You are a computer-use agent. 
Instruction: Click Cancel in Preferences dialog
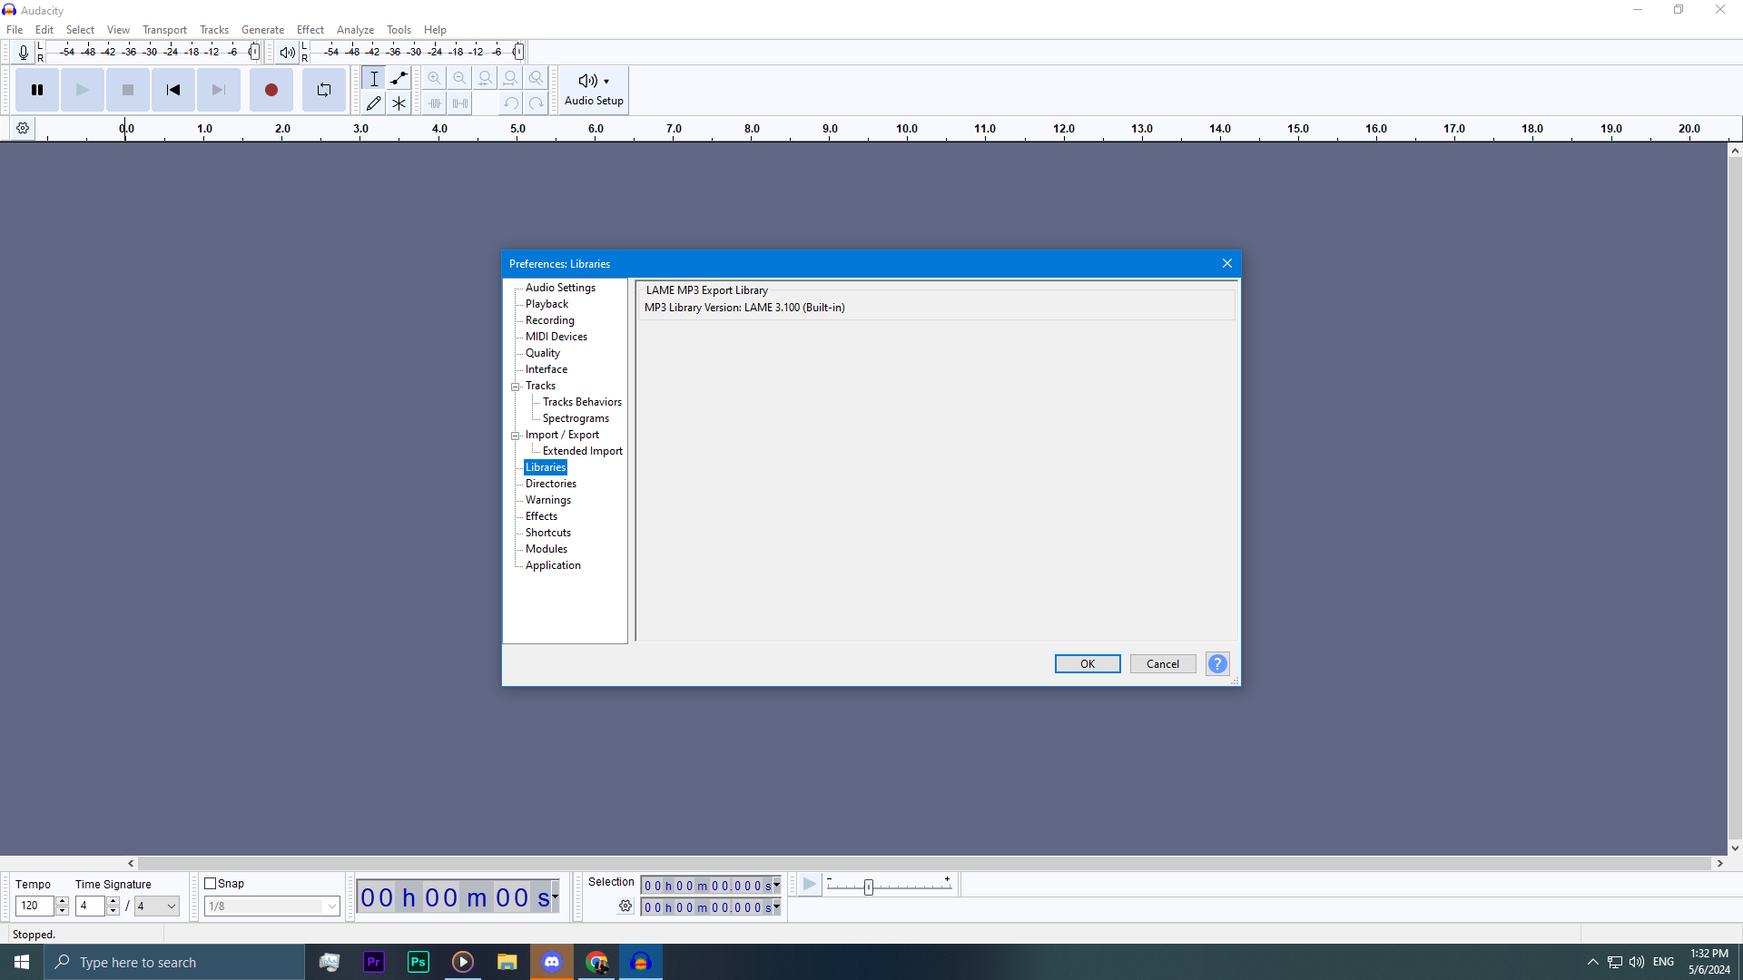(1162, 664)
